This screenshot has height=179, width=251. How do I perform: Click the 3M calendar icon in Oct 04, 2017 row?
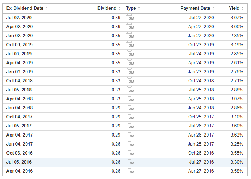click(x=130, y=117)
